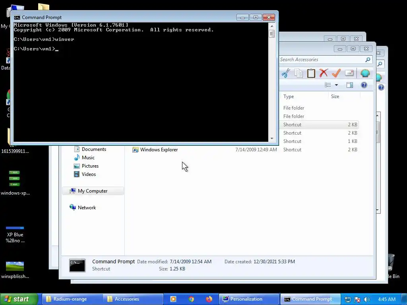Launch Firefox from the taskbar
This screenshot has width=407, height=305.
click(209, 299)
